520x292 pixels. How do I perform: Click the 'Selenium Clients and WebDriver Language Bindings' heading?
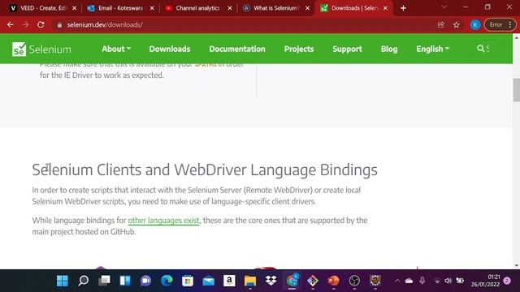coord(205,170)
